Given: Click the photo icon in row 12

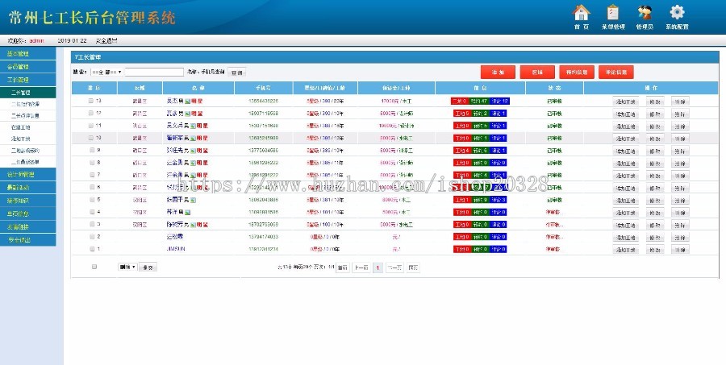Looking at the screenshot, I should pyautogui.click(x=187, y=114).
